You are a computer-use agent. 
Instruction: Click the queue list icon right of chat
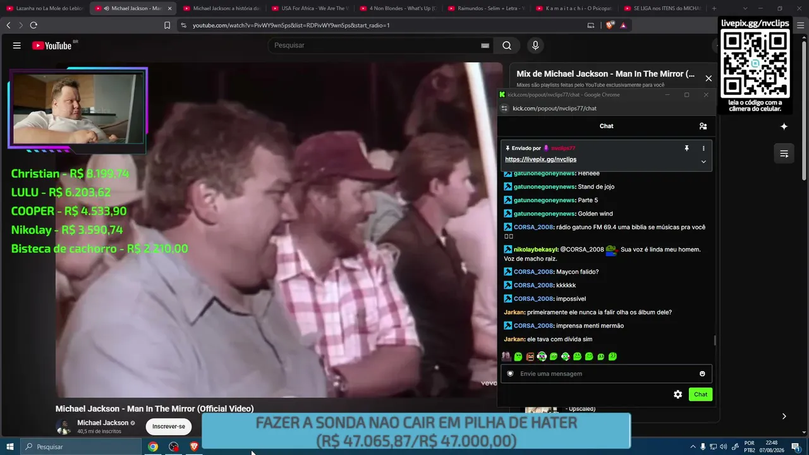[x=784, y=154]
